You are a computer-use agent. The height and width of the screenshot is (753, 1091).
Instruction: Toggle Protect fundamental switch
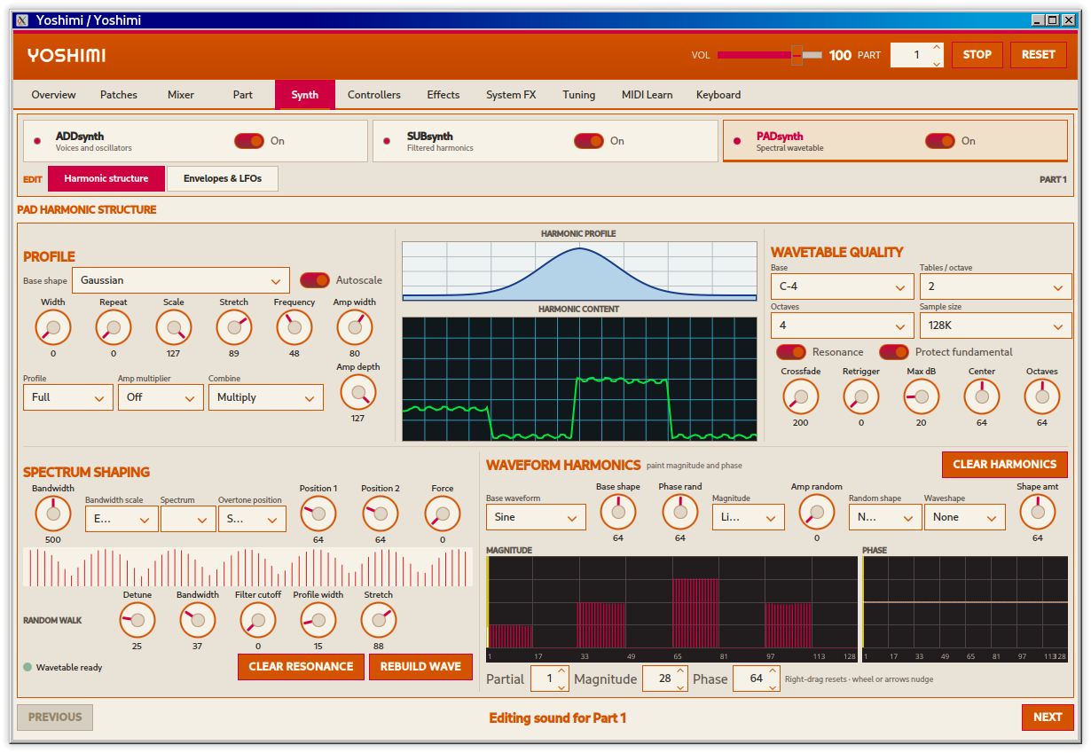[894, 352]
